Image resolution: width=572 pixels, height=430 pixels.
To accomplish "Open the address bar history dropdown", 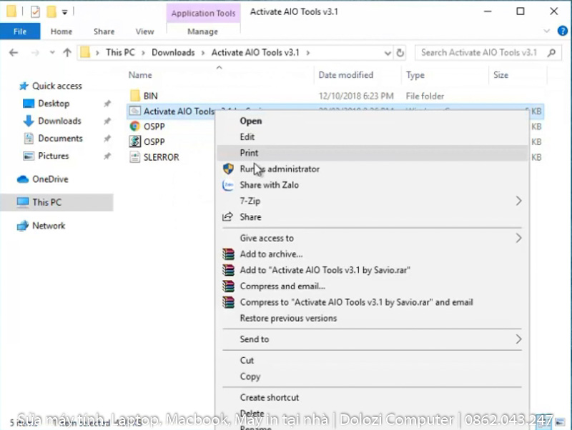I will point(387,52).
